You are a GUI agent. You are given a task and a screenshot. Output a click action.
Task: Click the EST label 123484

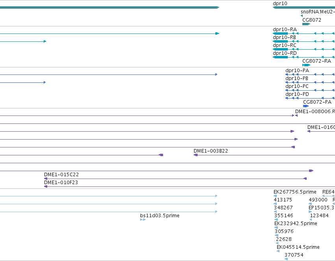point(319,215)
